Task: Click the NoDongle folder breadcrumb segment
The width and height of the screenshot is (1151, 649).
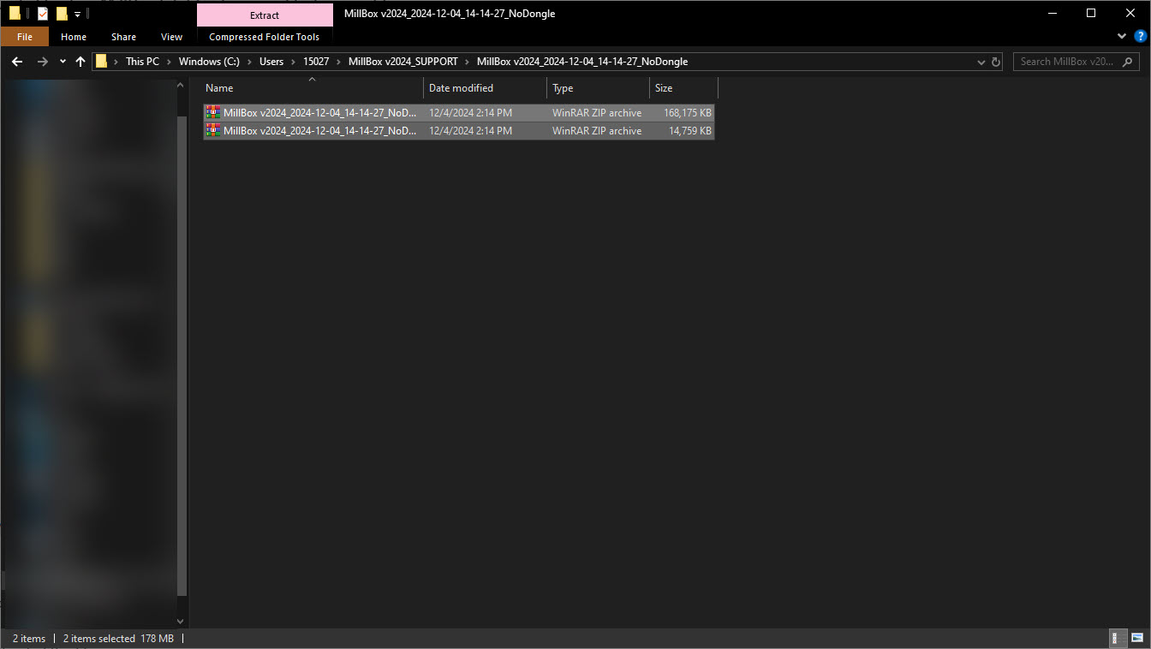Action: pyautogui.click(x=582, y=62)
